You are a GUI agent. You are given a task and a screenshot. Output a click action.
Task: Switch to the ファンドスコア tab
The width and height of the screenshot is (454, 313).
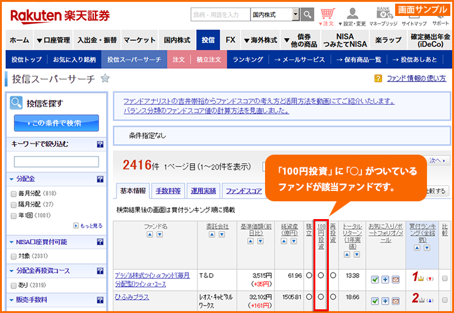click(x=244, y=191)
